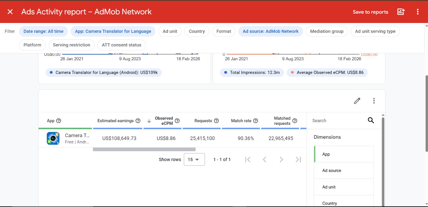
Task: Click the 1 - 1 of 1 pagination text
Action: click(222, 160)
